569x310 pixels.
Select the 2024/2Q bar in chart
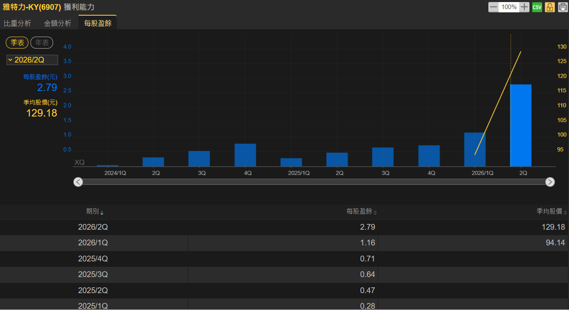(153, 162)
